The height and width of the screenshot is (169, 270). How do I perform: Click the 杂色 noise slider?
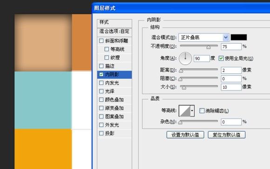[x=180, y=122]
